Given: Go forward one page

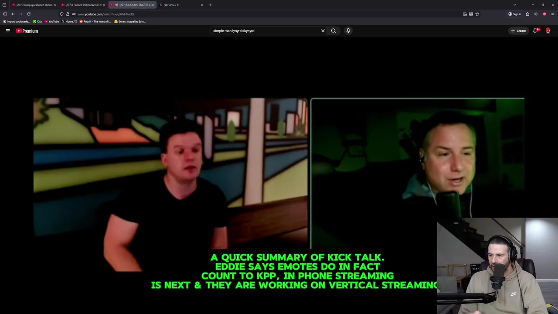Looking at the screenshot, I should (20, 14).
